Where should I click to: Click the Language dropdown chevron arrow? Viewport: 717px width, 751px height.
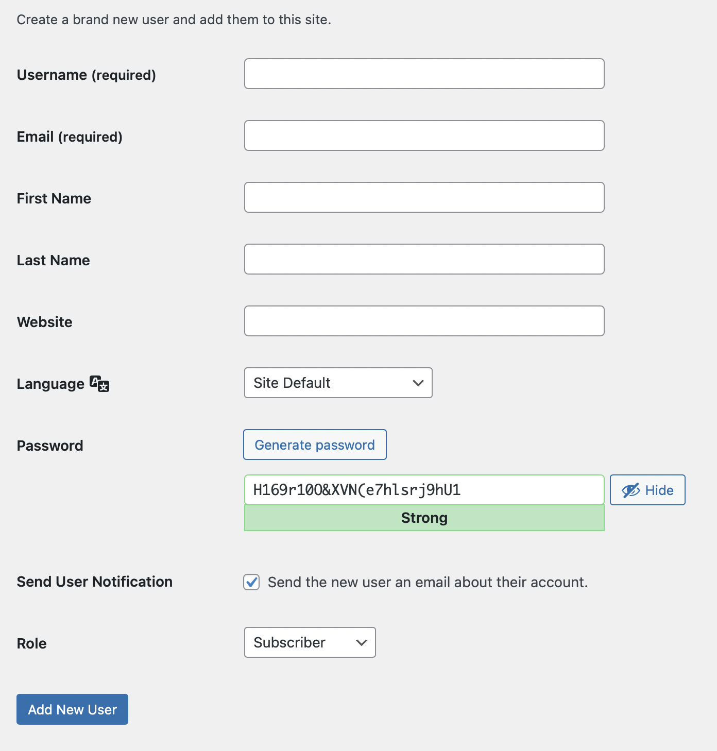click(x=418, y=383)
